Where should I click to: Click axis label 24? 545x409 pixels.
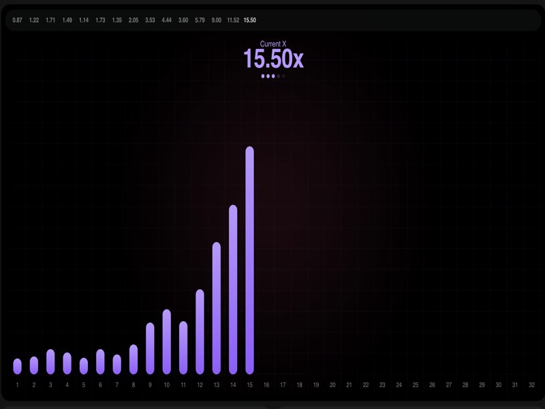pos(399,384)
